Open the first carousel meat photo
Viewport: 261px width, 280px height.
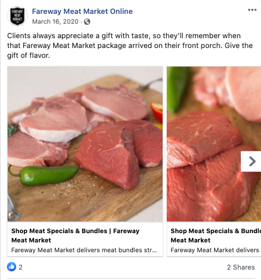[x=85, y=144]
